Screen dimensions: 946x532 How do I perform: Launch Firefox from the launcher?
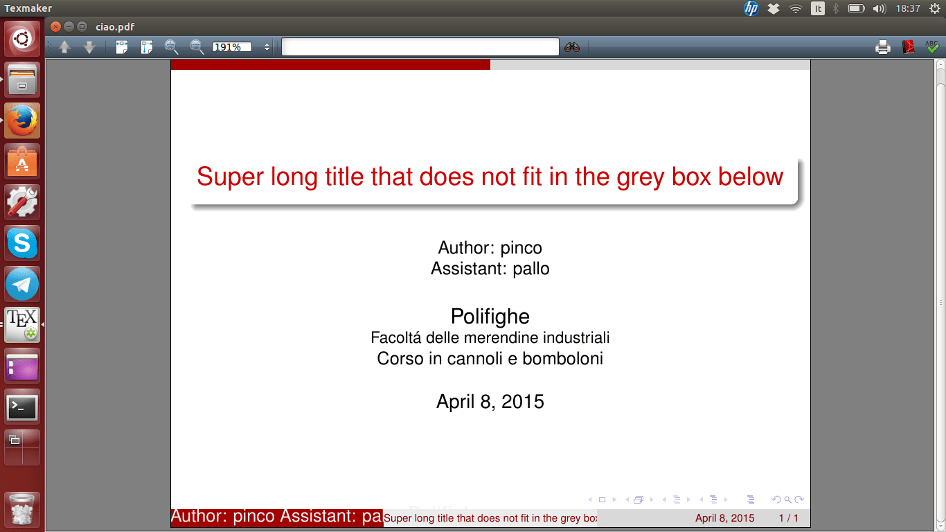(x=22, y=121)
